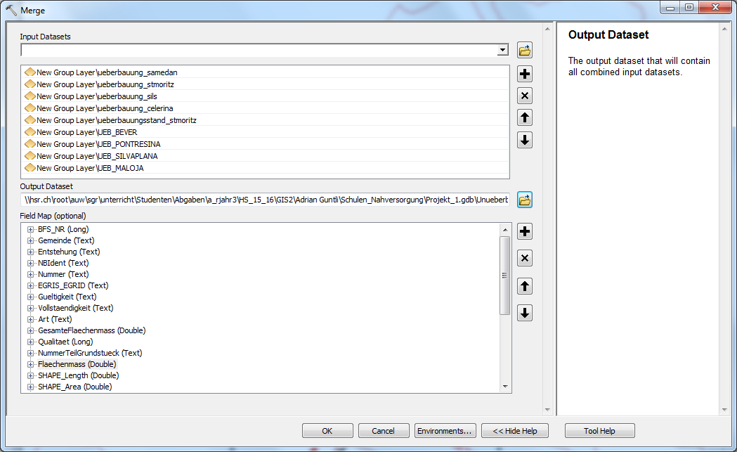Select UEB_PONTRESINA layer in input list
The image size is (737, 452).
[98, 144]
